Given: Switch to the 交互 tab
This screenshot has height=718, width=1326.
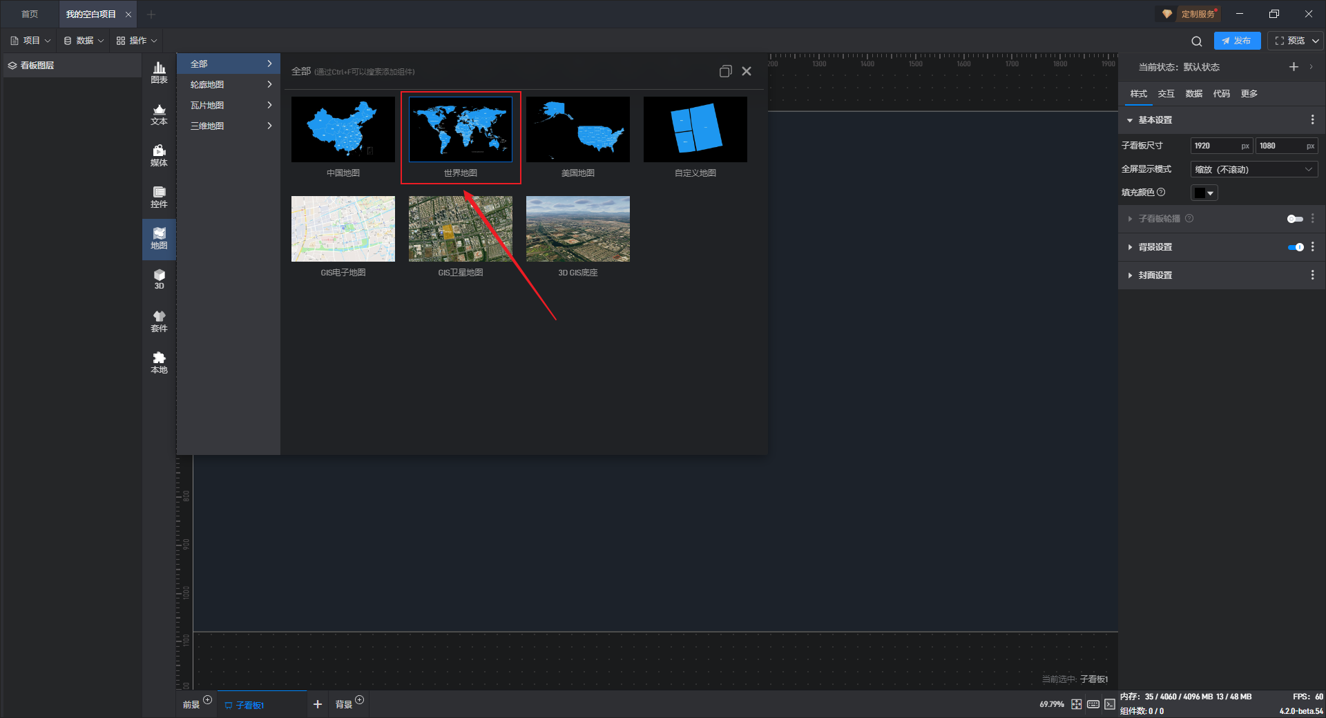Looking at the screenshot, I should 1166,94.
